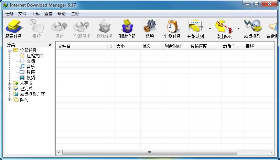Close the 分类 categories panel
Screen dimensions: 280x160
tap(50, 45)
